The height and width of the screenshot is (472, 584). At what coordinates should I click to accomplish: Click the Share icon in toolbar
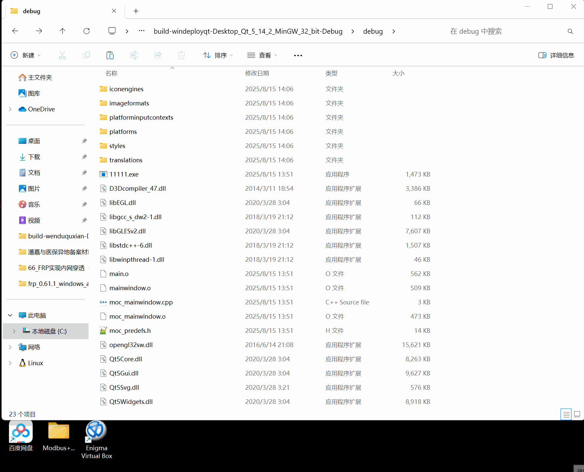[158, 55]
